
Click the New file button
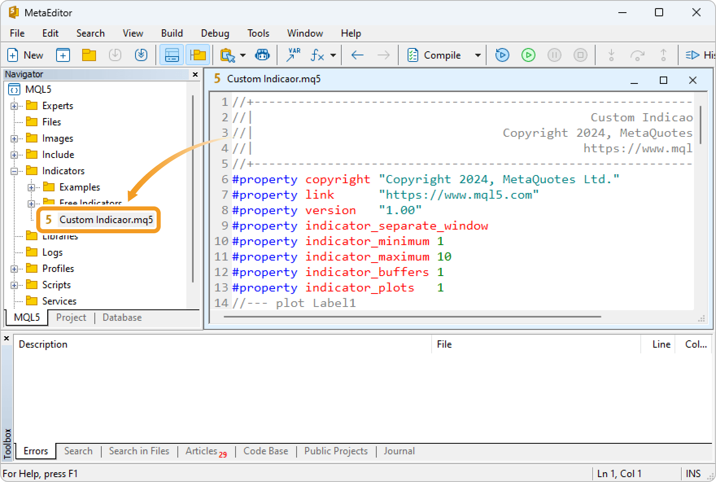[x=25, y=55]
